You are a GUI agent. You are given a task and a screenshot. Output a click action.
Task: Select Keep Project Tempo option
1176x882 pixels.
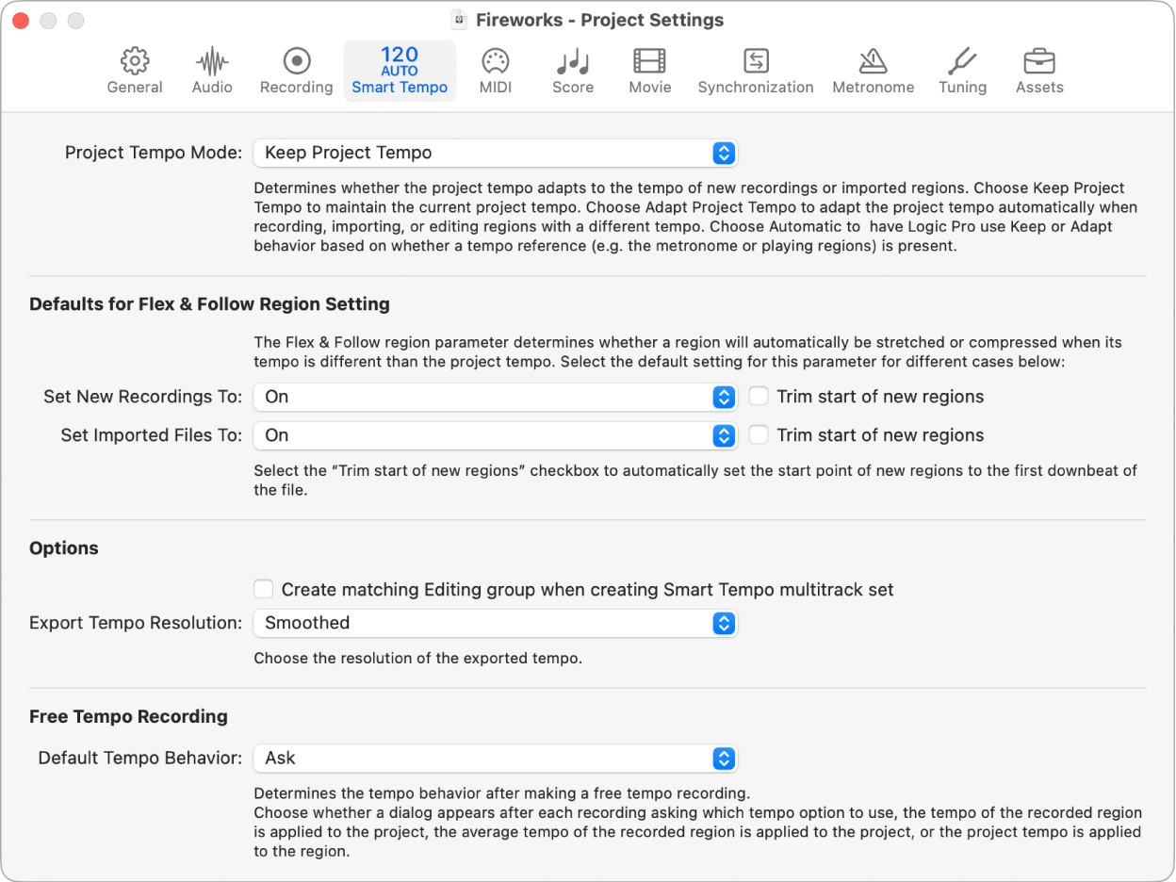coord(495,153)
